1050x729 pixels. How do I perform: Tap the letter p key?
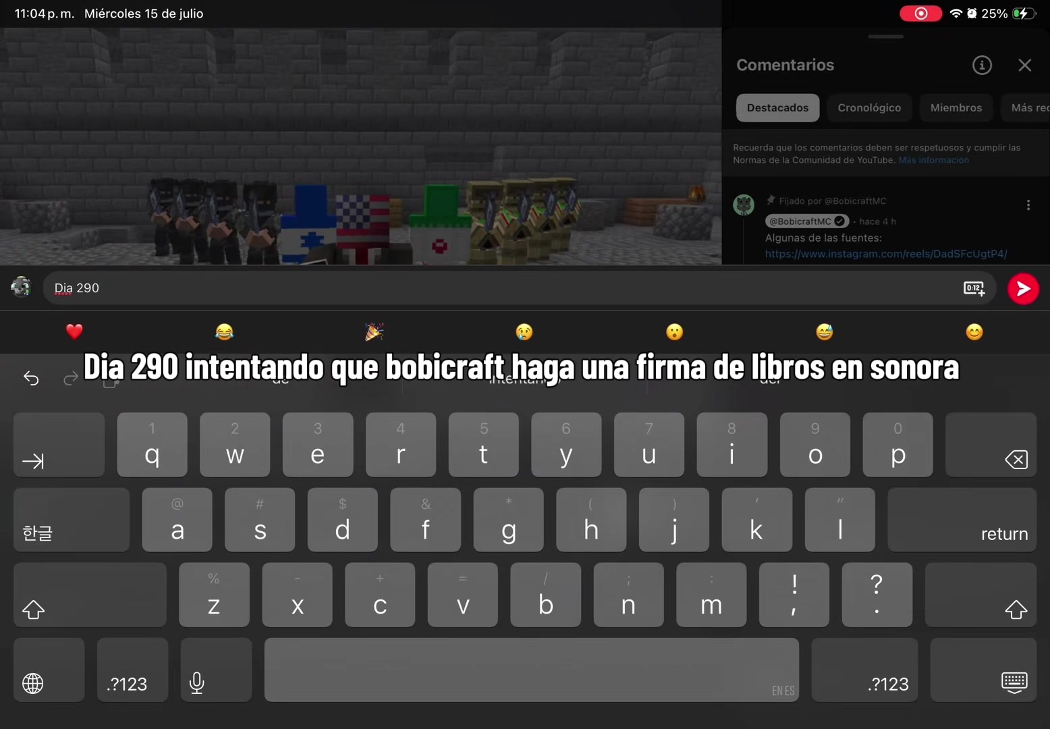pyautogui.click(x=898, y=445)
